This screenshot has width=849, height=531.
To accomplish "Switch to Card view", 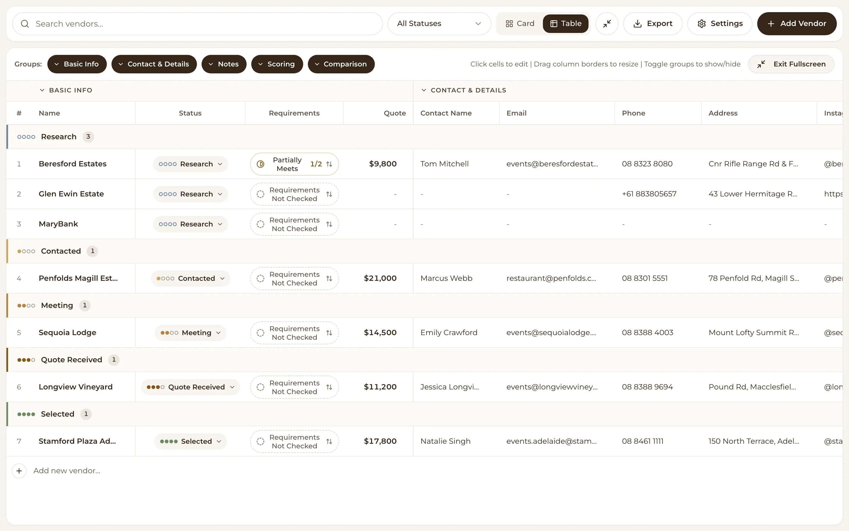I will tap(520, 23).
